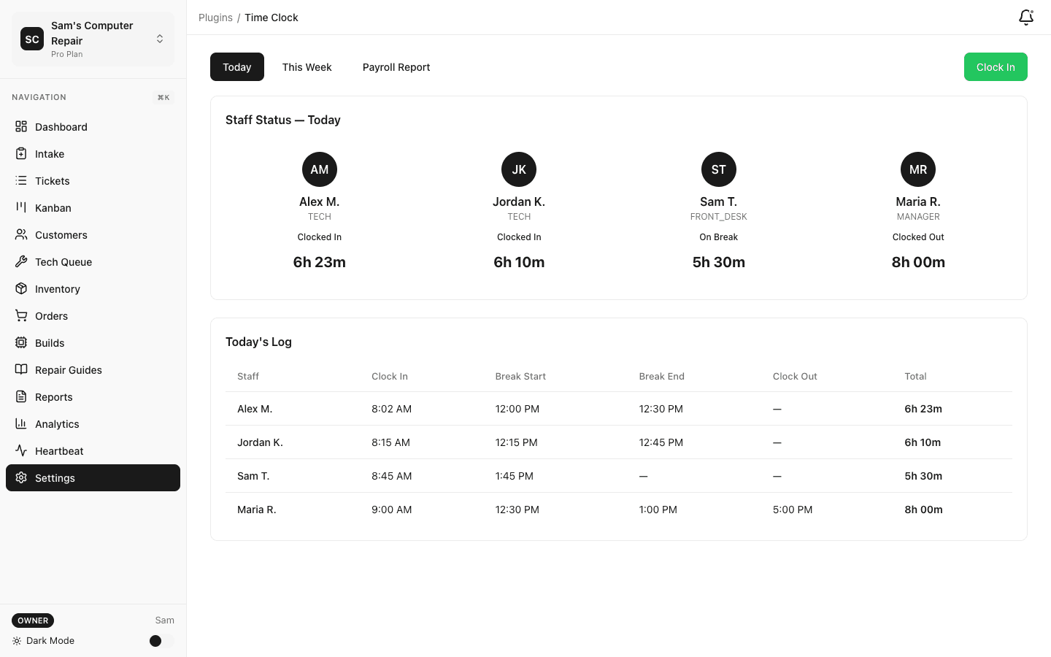Open the Inventory icon
The width and height of the screenshot is (1051, 657).
(x=21, y=288)
